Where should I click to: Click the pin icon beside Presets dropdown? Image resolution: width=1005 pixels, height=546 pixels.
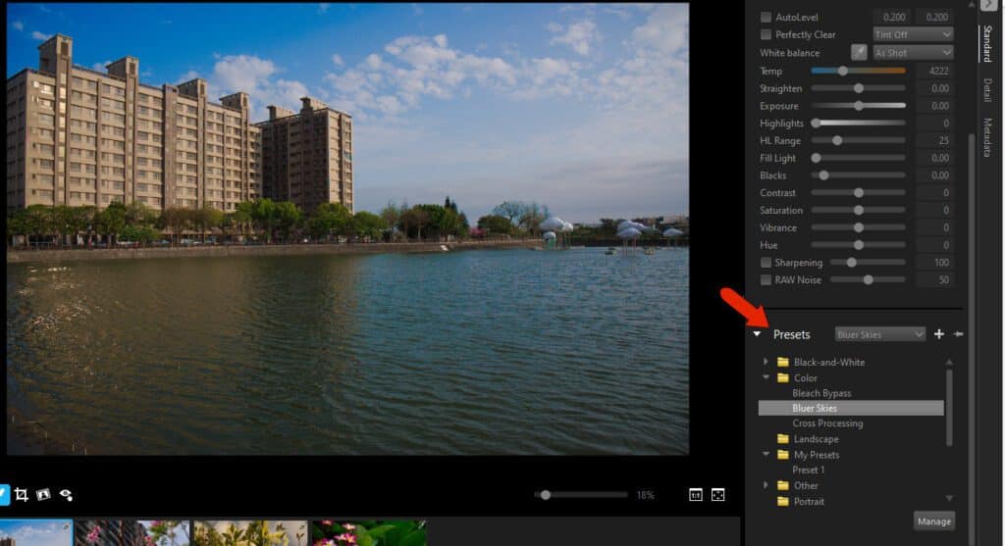click(958, 334)
